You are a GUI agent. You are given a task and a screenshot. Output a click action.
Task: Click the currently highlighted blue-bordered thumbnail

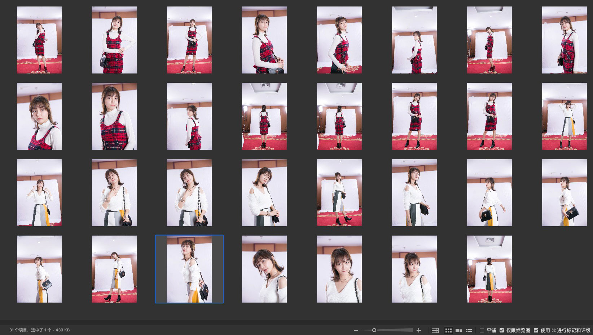pos(189,269)
